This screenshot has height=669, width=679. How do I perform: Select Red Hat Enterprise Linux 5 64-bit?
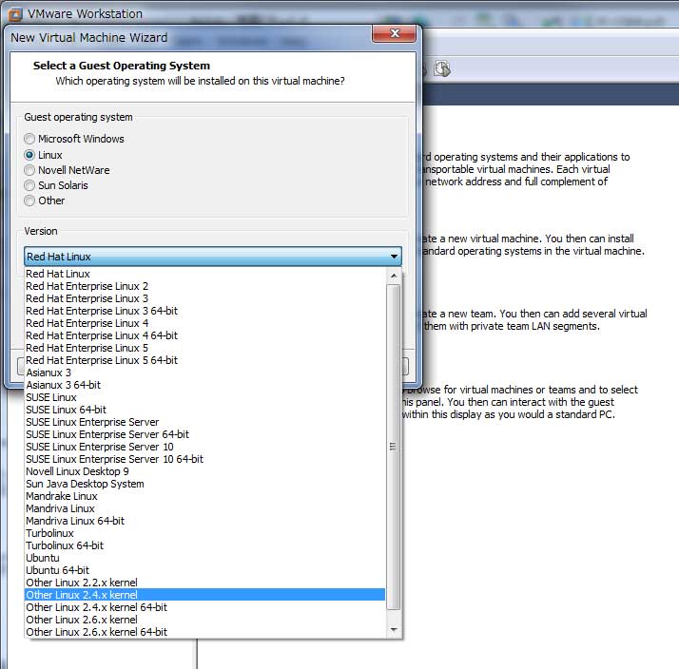(204, 360)
